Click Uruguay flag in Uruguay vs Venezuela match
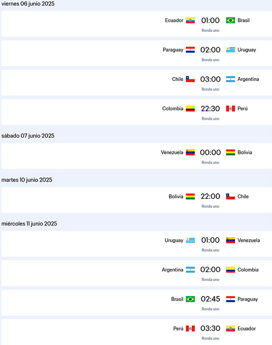The image size is (272, 345). [190, 240]
